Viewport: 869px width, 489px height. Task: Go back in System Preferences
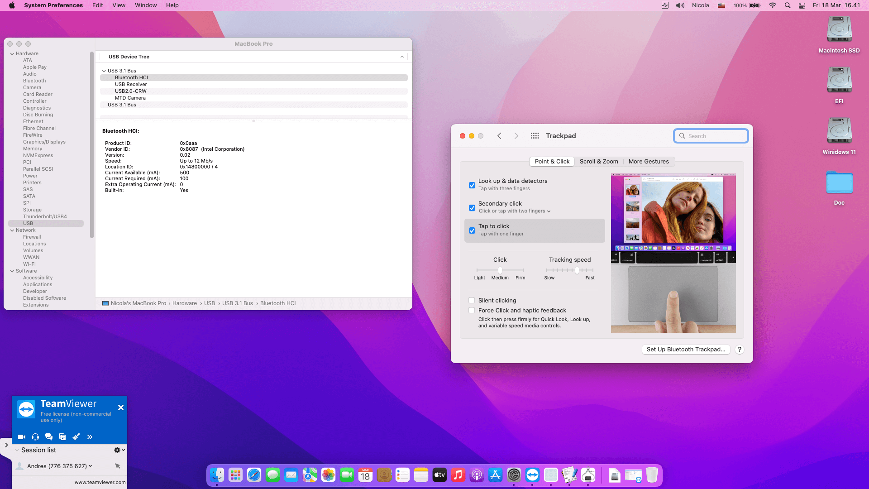click(499, 136)
